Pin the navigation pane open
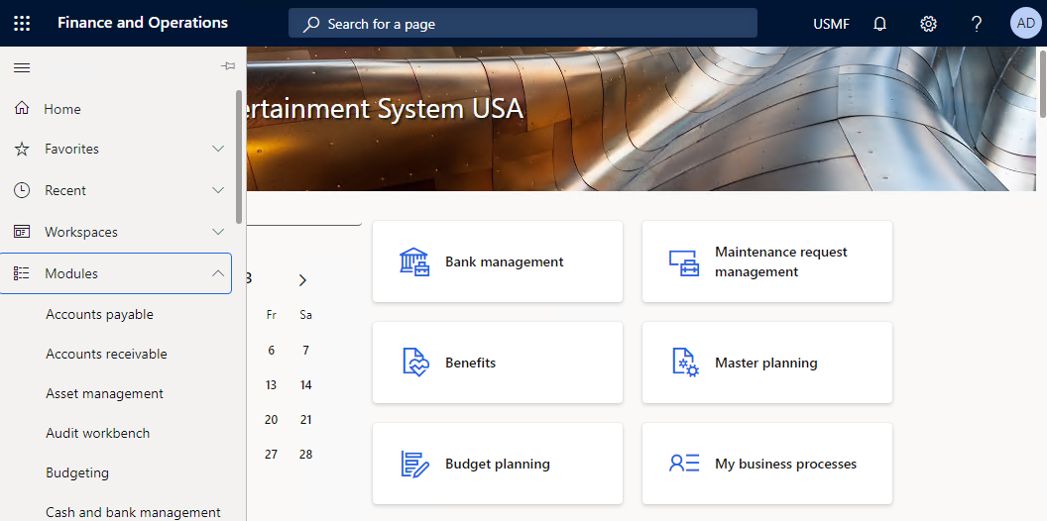The image size is (1047, 521). tap(228, 66)
